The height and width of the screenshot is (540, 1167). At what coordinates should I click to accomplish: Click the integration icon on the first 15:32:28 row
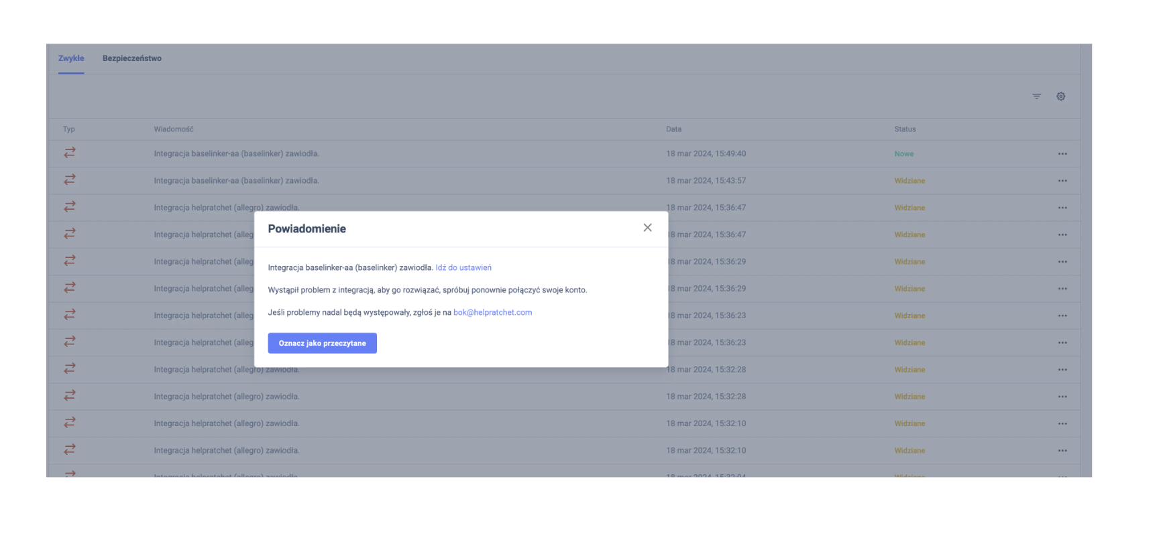[x=70, y=369]
